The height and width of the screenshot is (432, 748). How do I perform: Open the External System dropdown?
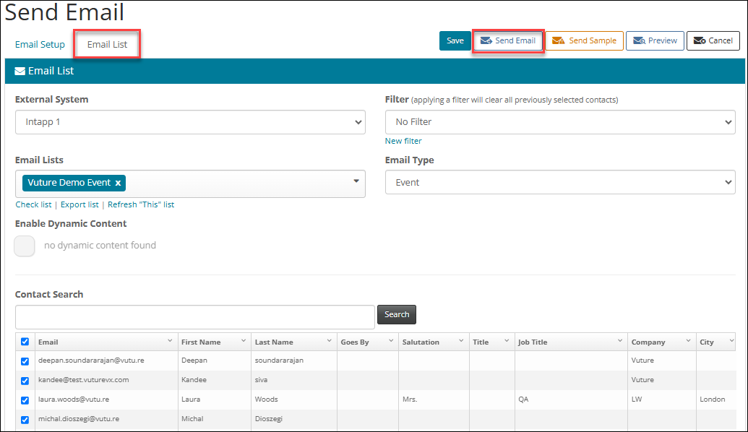point(191,122)
